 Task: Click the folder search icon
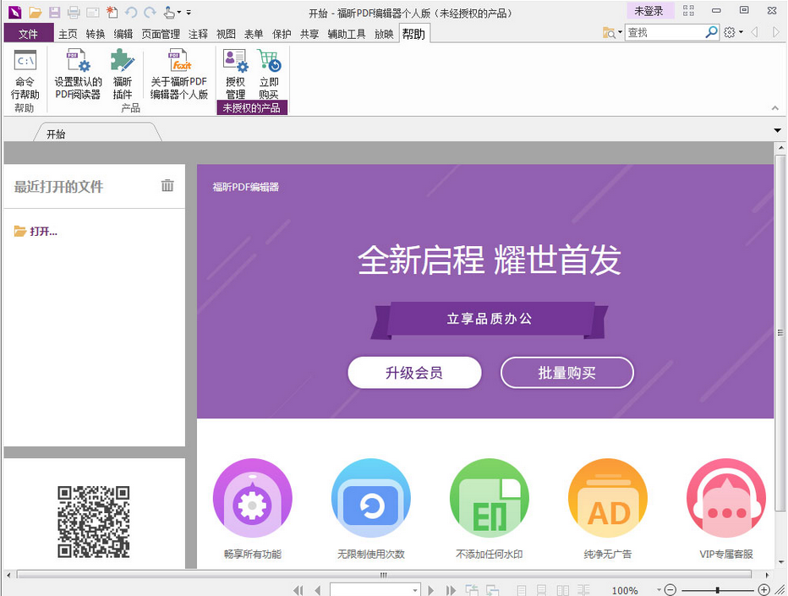609,33
